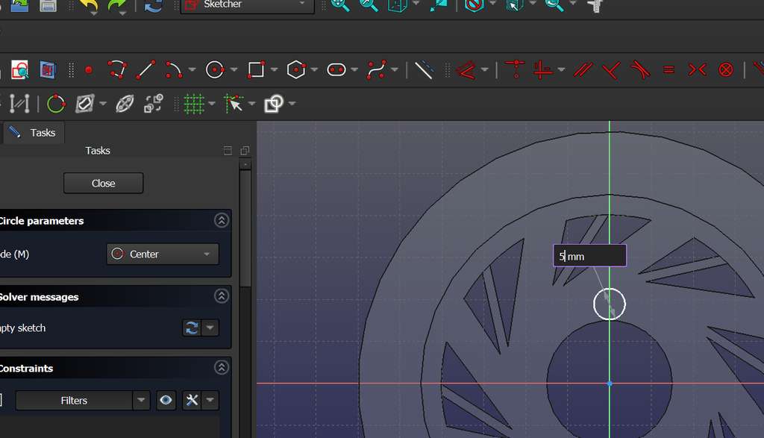Open the rendering order dropdown arrow

292,104
